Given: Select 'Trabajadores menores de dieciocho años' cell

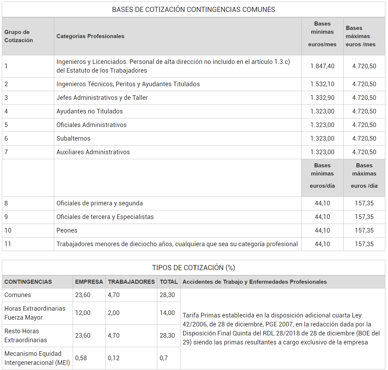Looking at the screenshot, I should click(x=177, y=244).
